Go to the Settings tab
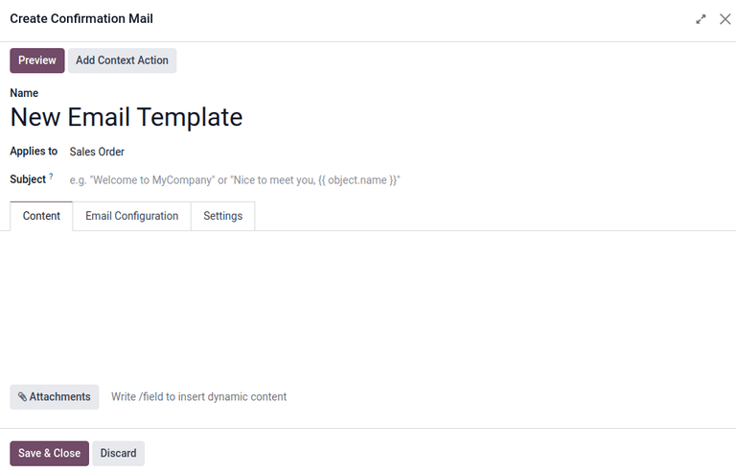Screen dimensions: 736x473 [222, 216]
